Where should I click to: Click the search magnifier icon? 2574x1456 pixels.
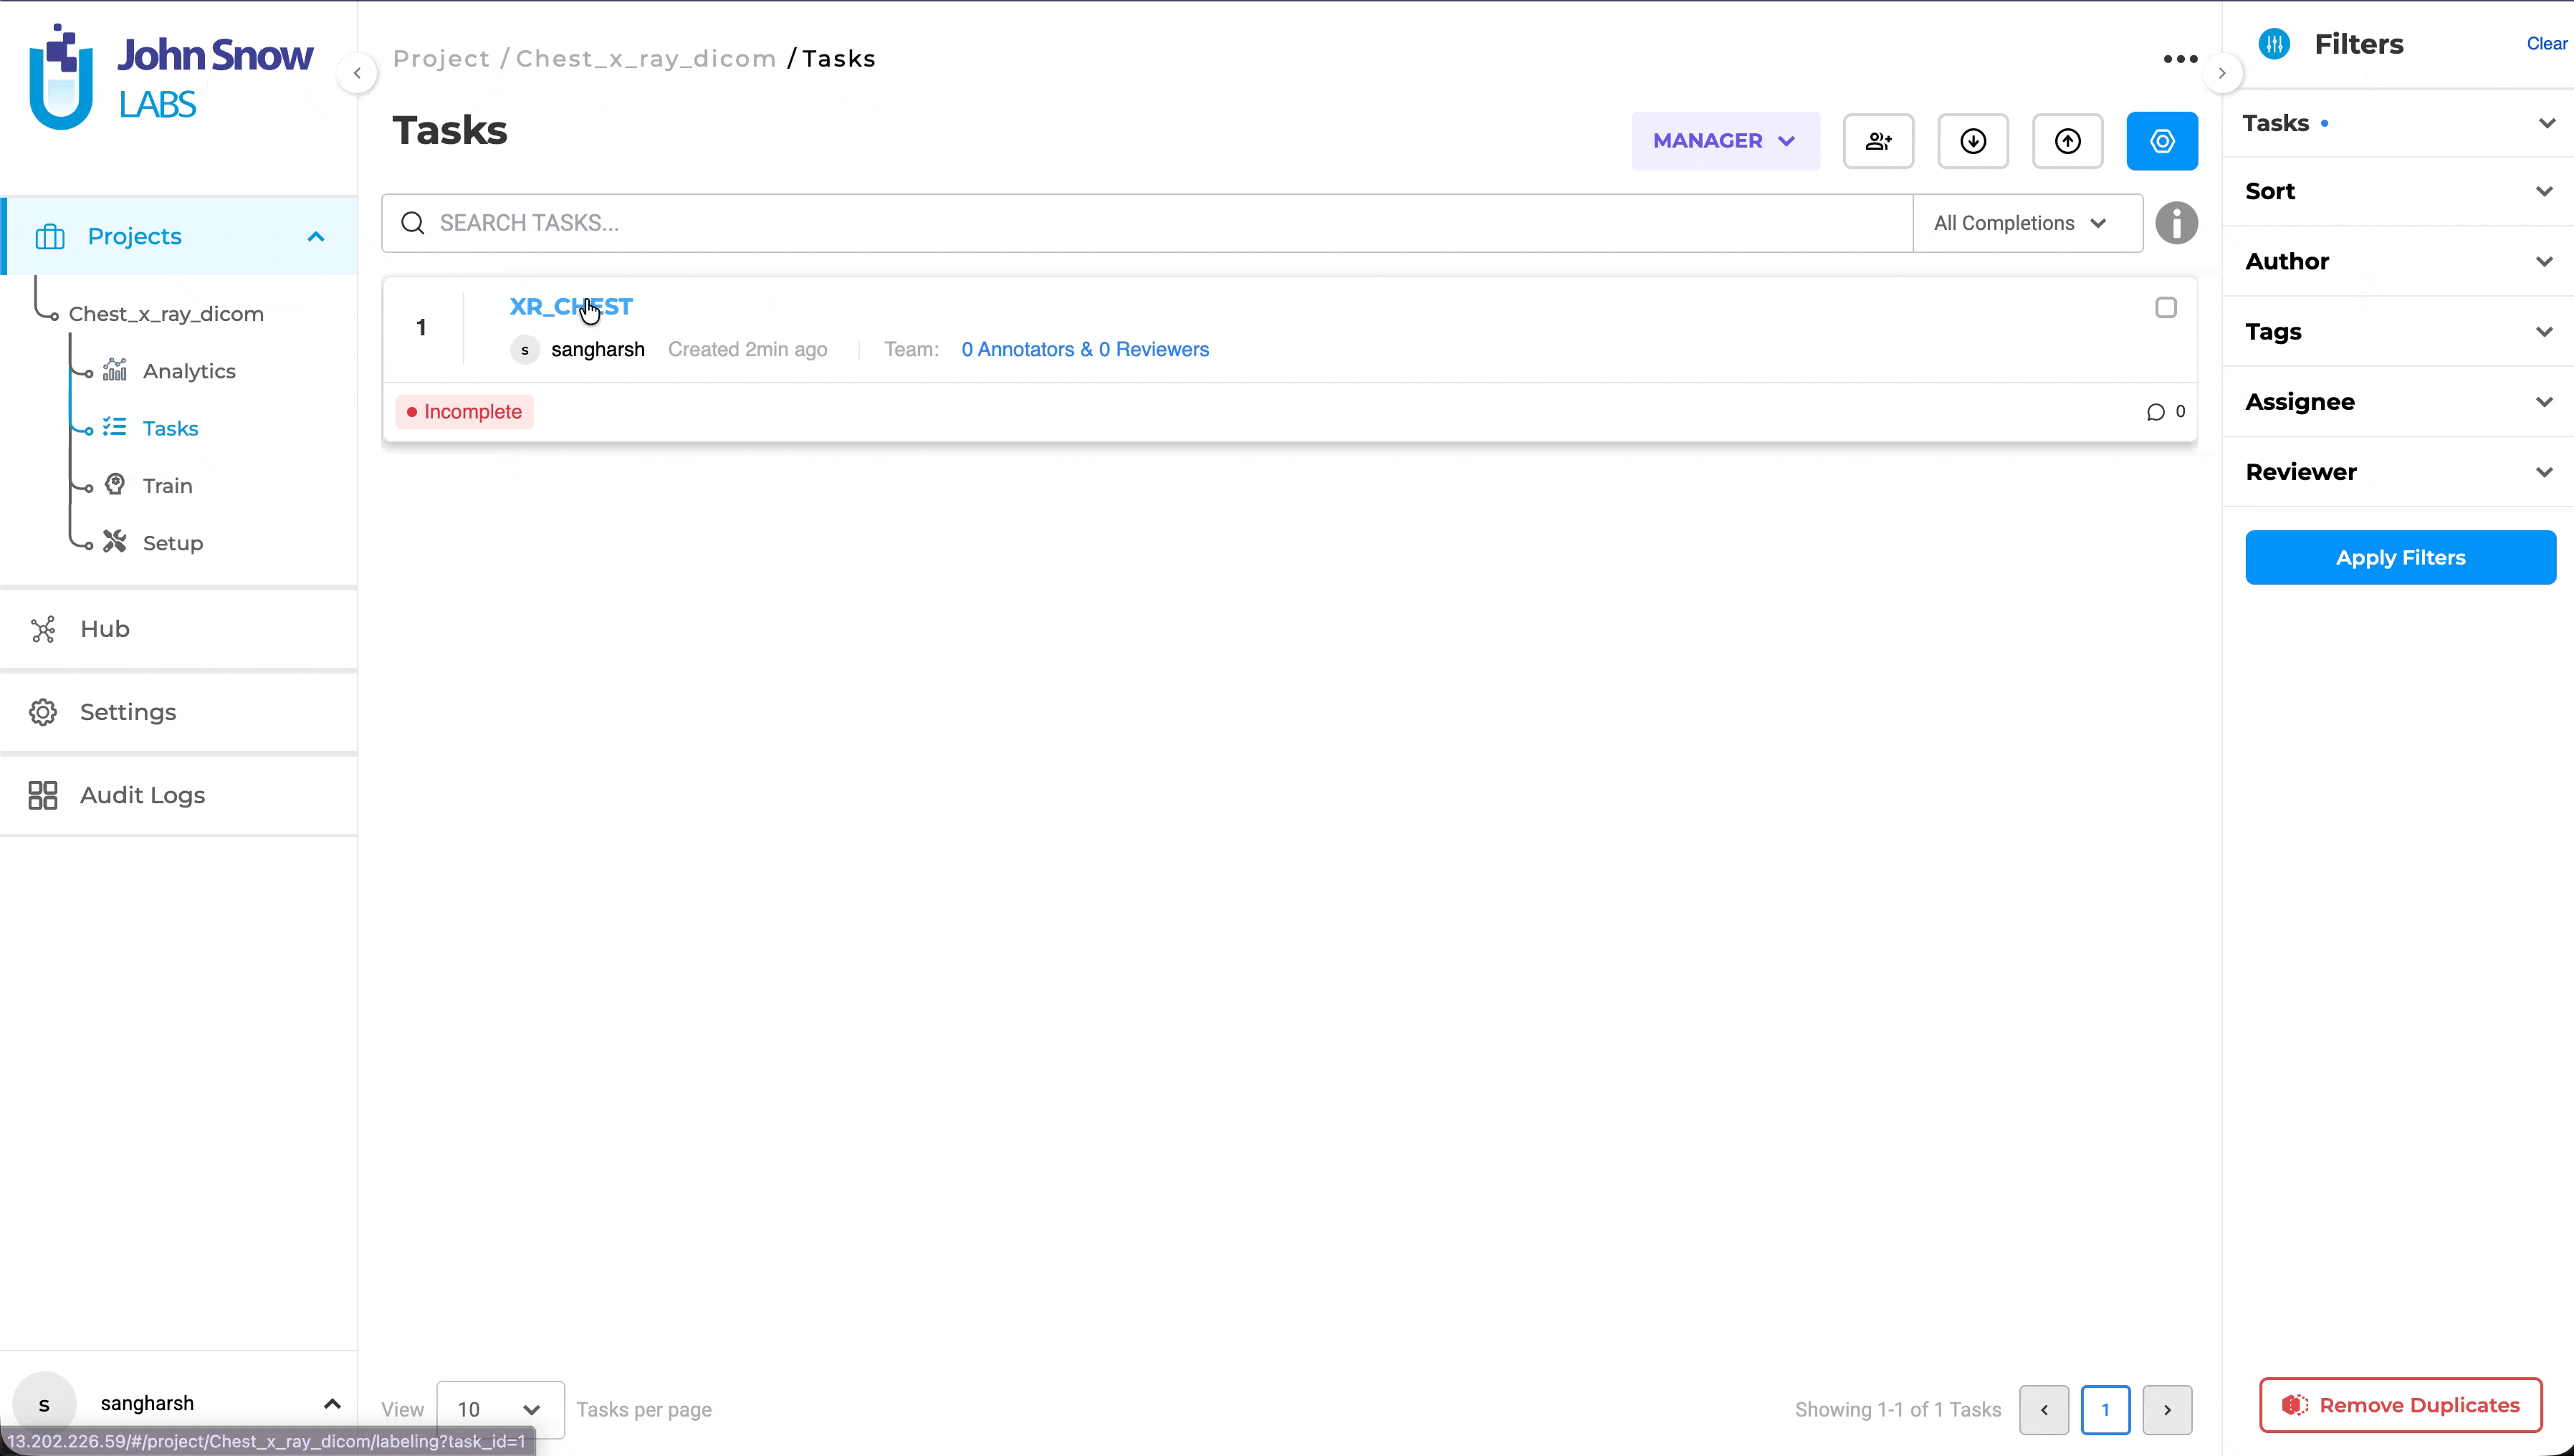(413, 223)
